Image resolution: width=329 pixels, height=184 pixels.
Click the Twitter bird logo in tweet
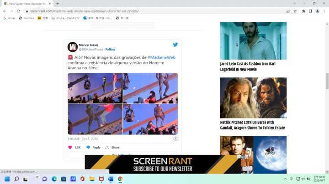tap(175, 45)
